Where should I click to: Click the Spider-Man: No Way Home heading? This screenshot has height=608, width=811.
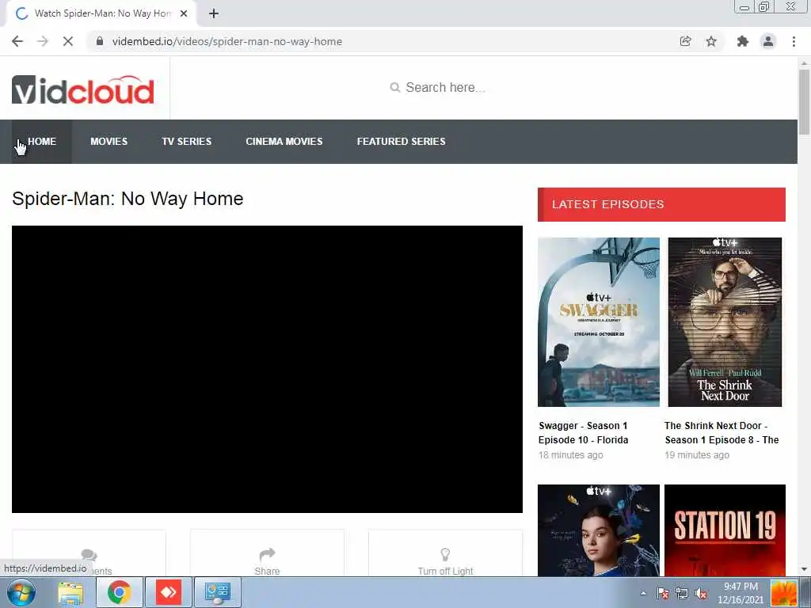128,199
